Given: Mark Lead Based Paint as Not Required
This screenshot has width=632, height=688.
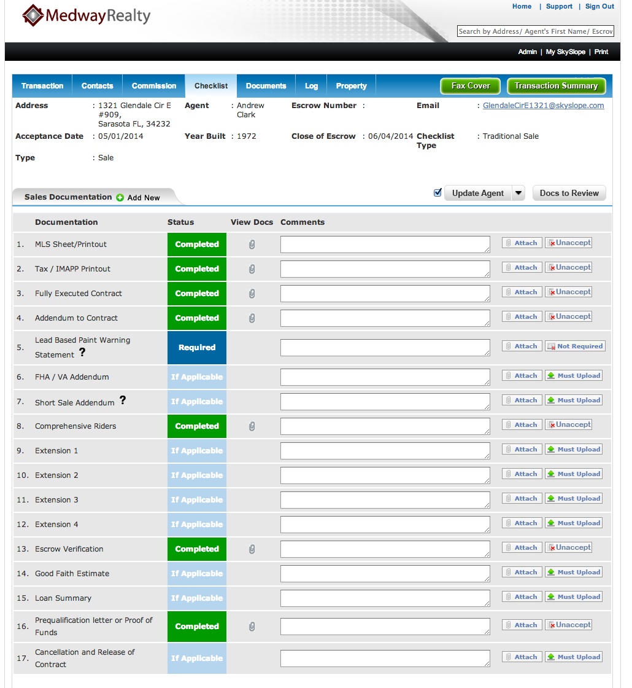Looking at the screenshot, I should pos(575,346).
